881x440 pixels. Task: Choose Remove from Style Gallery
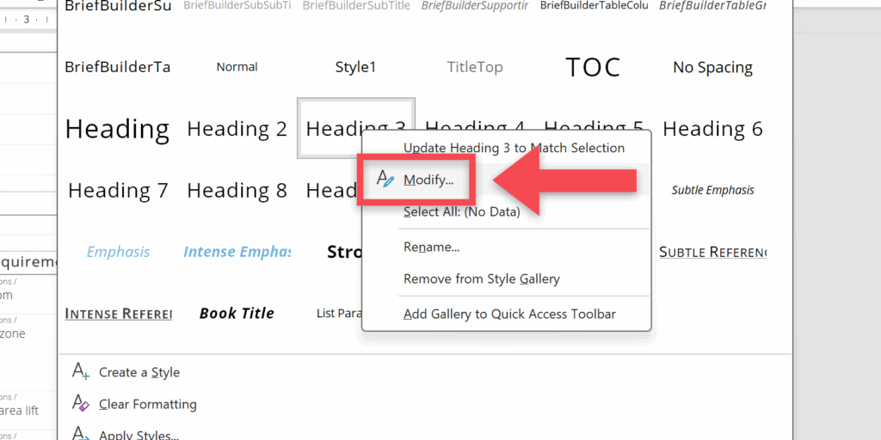tap(481, 278)
